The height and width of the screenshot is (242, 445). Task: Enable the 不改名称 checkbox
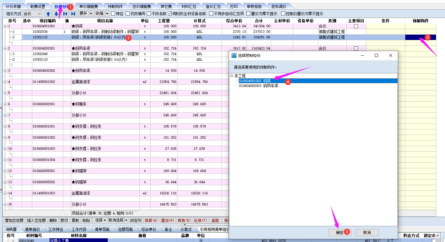point(149,14)
